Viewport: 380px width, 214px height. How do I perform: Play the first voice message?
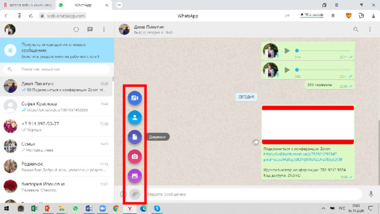click(x=287, y=51)
